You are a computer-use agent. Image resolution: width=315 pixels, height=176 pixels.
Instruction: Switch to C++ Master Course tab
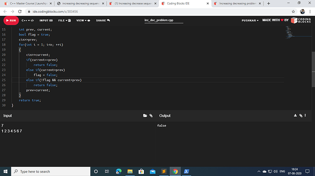(28, 3)
